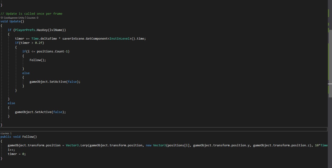Open "ссылка: 1" references above Follow method
Screen dimensions: 332x168
pos(6,133)
